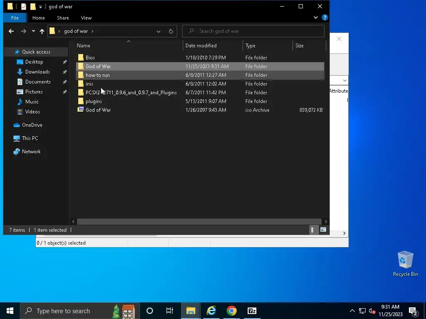
Task: Open Downloads in the navigation pane
Action: pos(37,72)
